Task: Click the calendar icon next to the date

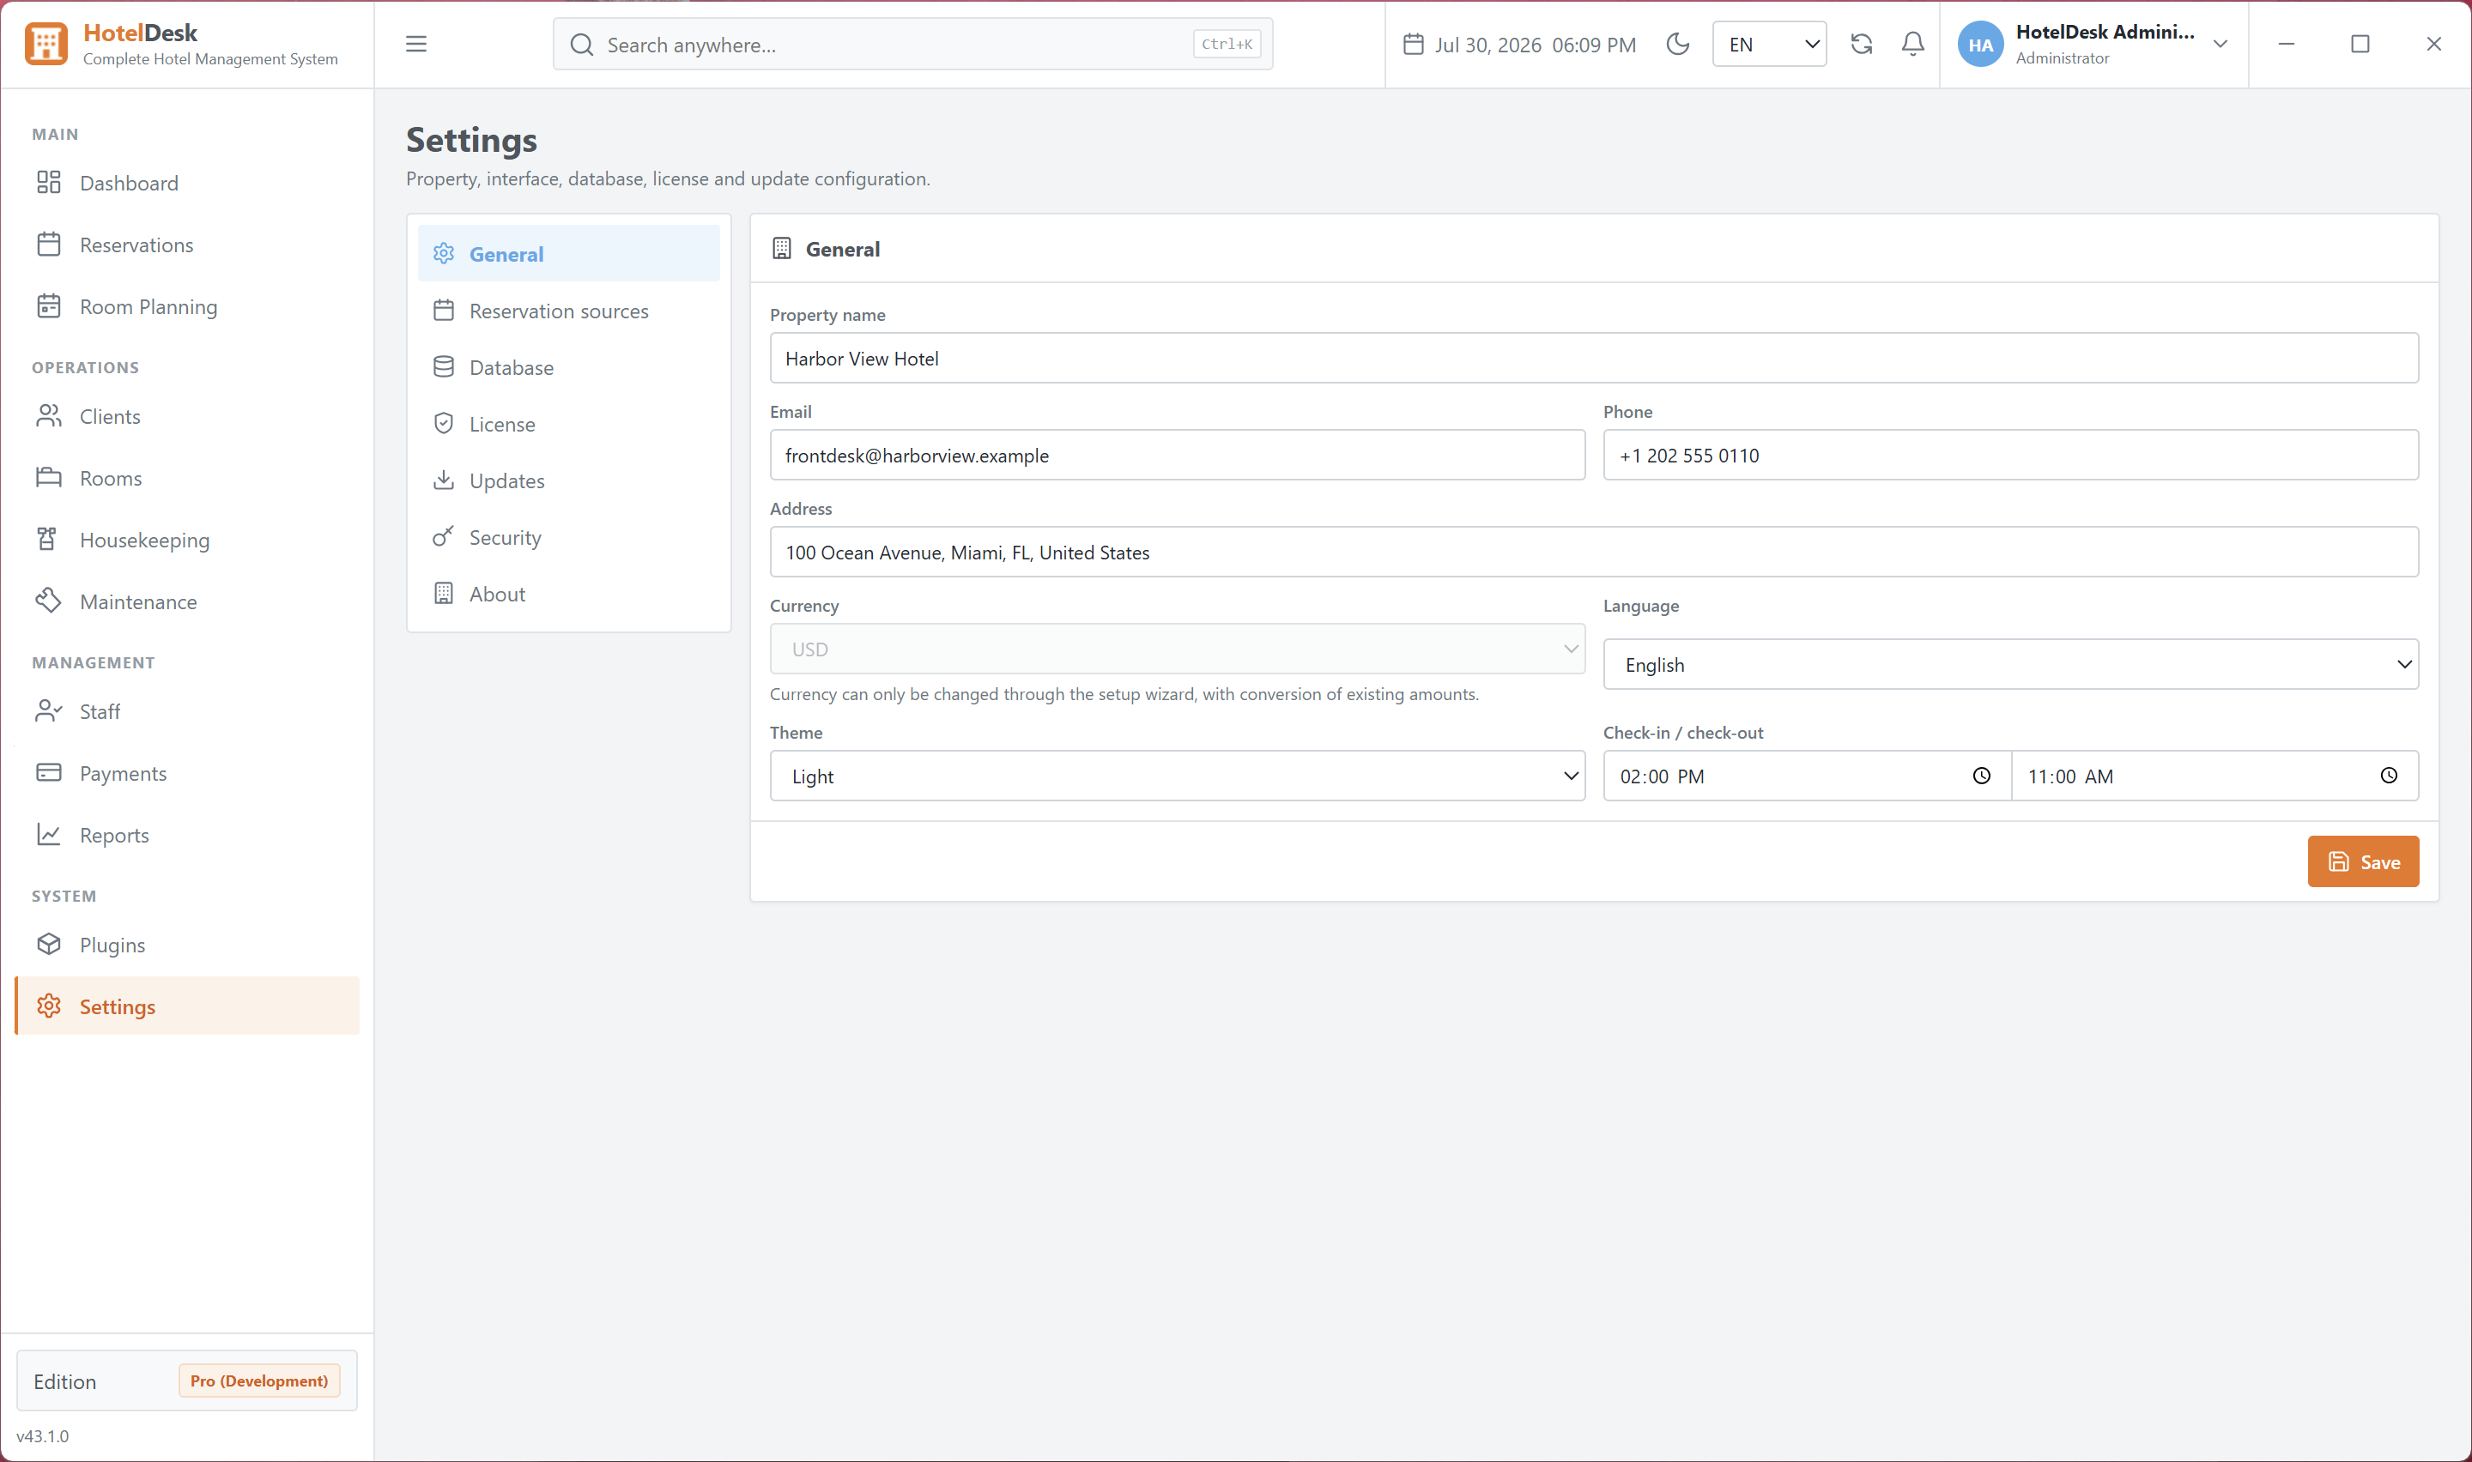Action: click(x=1412, y=45)
